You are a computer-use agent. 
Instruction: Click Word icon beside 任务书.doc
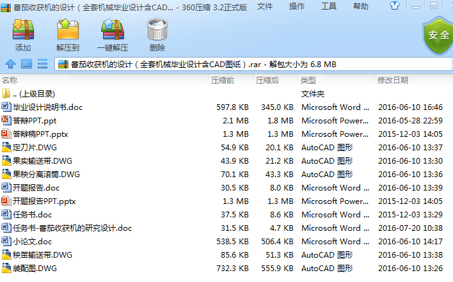(6, 214)
